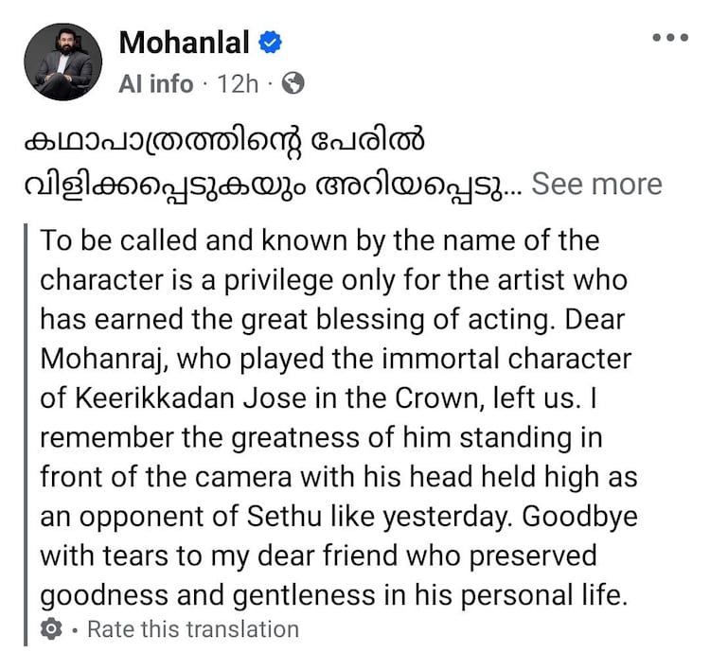Click Rate this translation
The height and width of the screenshot is (670, 710).
(192, 629)
